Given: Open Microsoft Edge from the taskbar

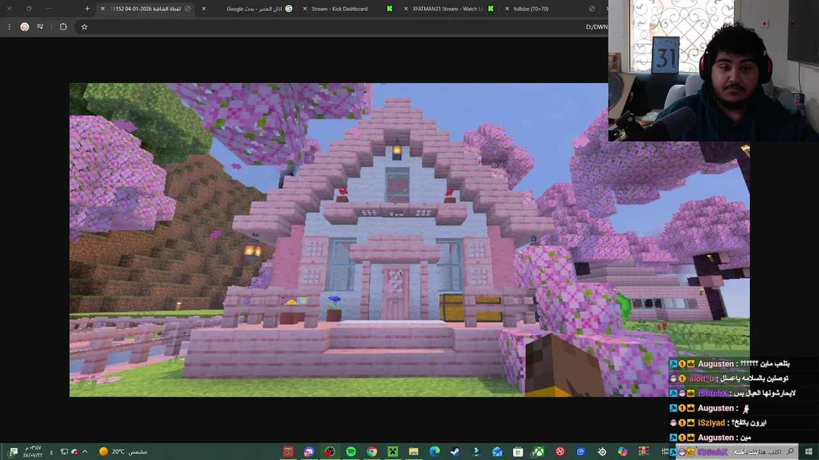Looking at the screenshot, I should coord(434,452).
